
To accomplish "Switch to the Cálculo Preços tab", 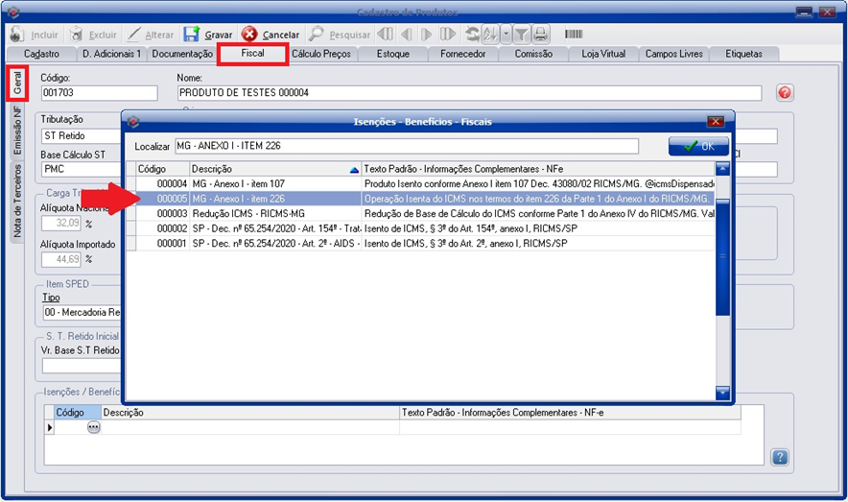I will point(322,54).
